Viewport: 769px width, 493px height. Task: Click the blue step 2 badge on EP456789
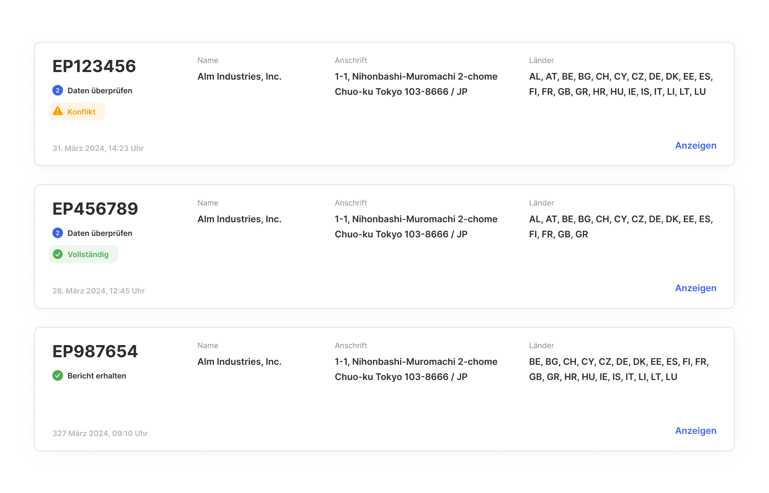[x=58, y=233]
